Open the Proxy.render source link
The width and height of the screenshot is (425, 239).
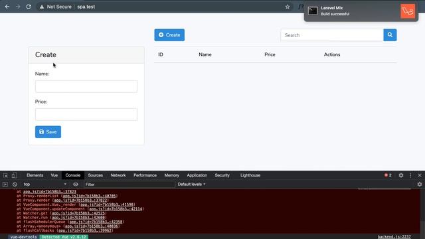pos(80,200)
